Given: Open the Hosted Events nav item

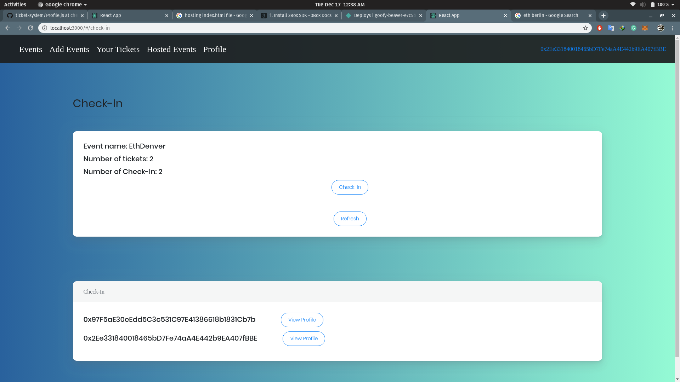Looking at the screenshot, I should point(171,49).
